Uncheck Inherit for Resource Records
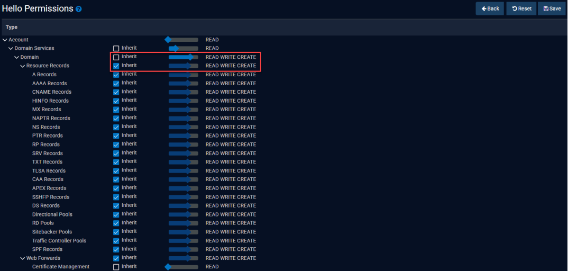Screen dimensions: 568x271 pyautogui.click(x=116, y=66)
